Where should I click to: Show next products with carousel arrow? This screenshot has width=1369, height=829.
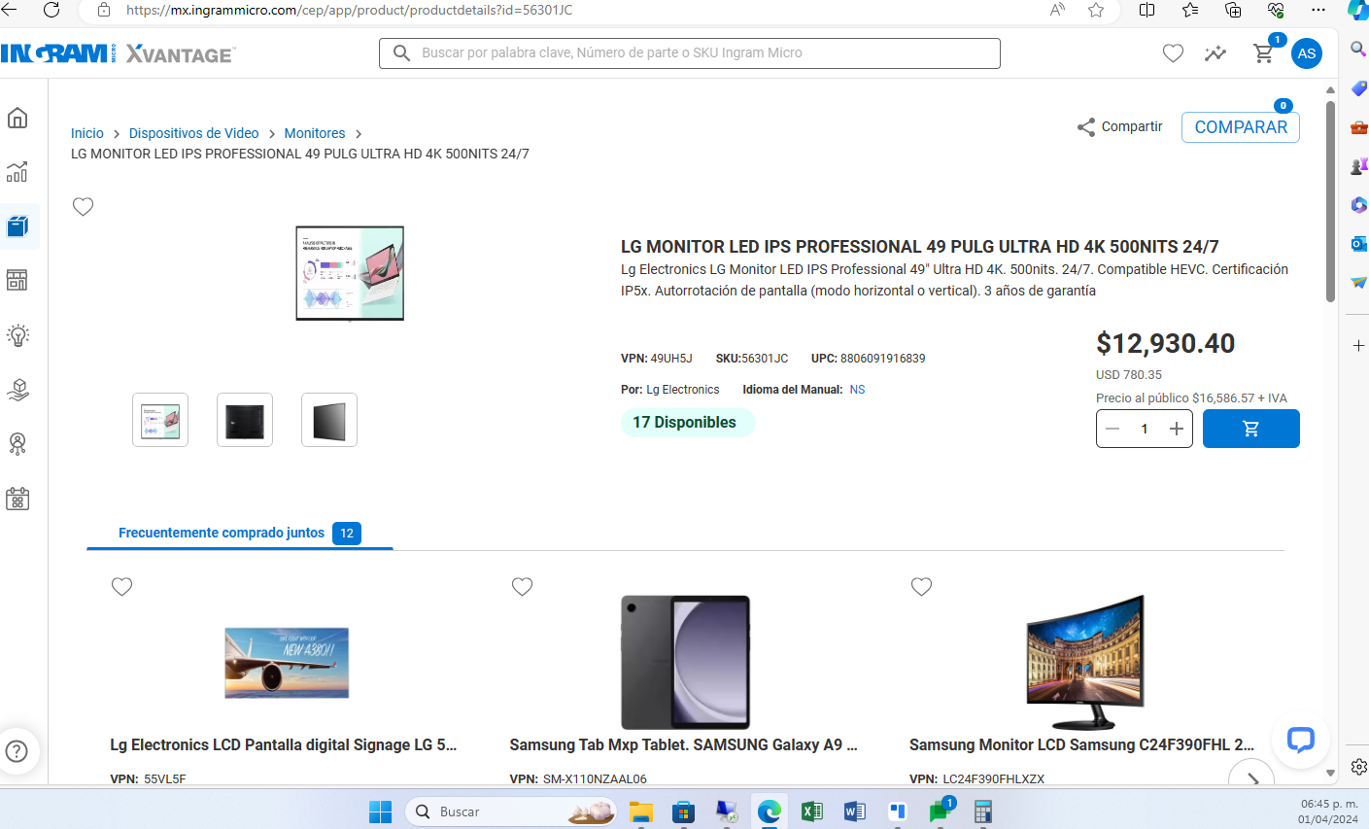pyautogui.click(x=1251, y=777)
